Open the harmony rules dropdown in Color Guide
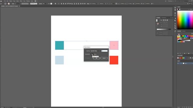Viewport: 193px width, 108px height. [188, 58]
